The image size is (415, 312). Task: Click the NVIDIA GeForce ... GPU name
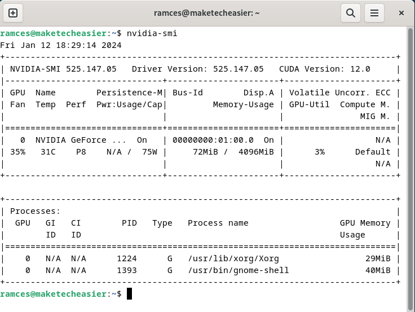pos(81,140)
